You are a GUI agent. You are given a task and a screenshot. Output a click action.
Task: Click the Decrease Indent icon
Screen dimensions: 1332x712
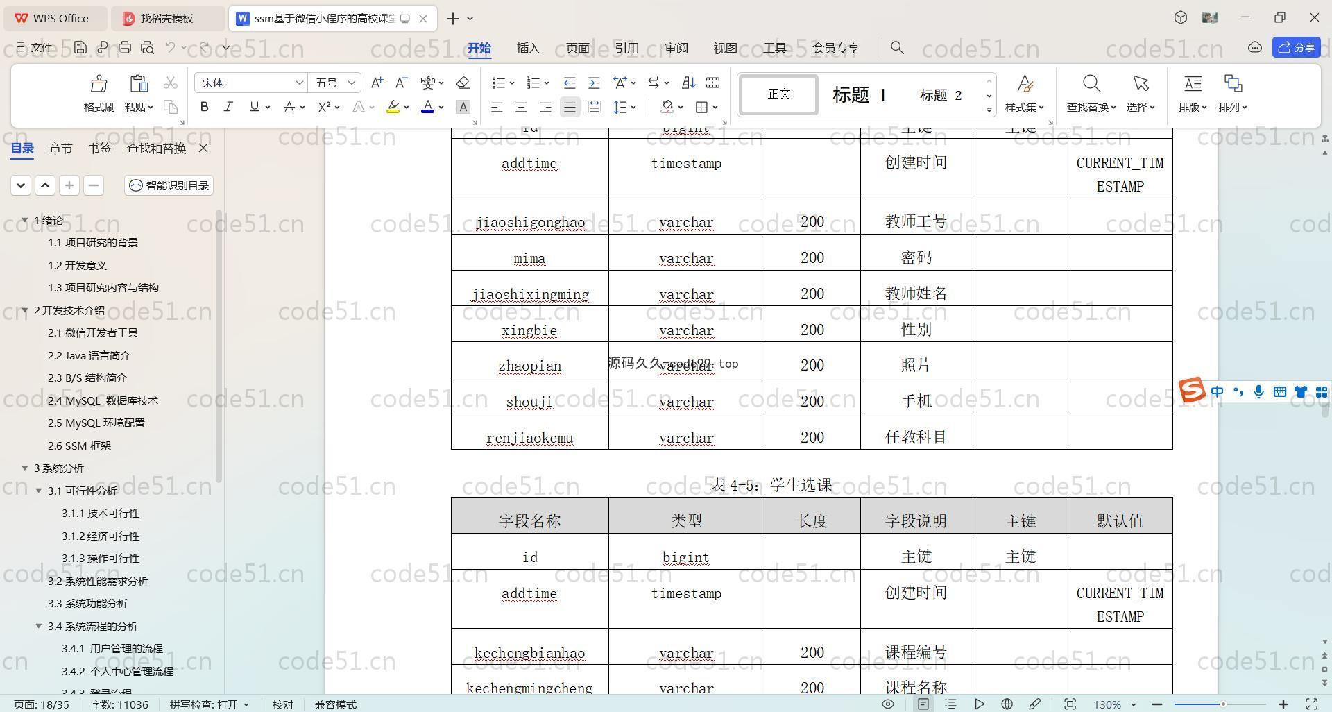click(x=570, y=83)
